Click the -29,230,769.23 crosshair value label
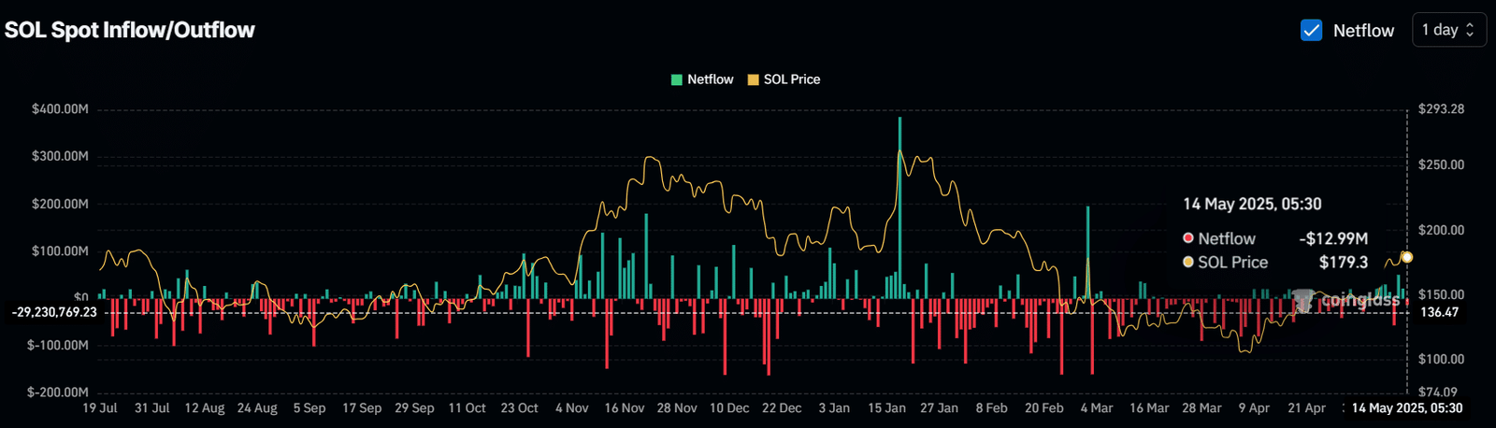The image size is (1496, 428). 53,312
